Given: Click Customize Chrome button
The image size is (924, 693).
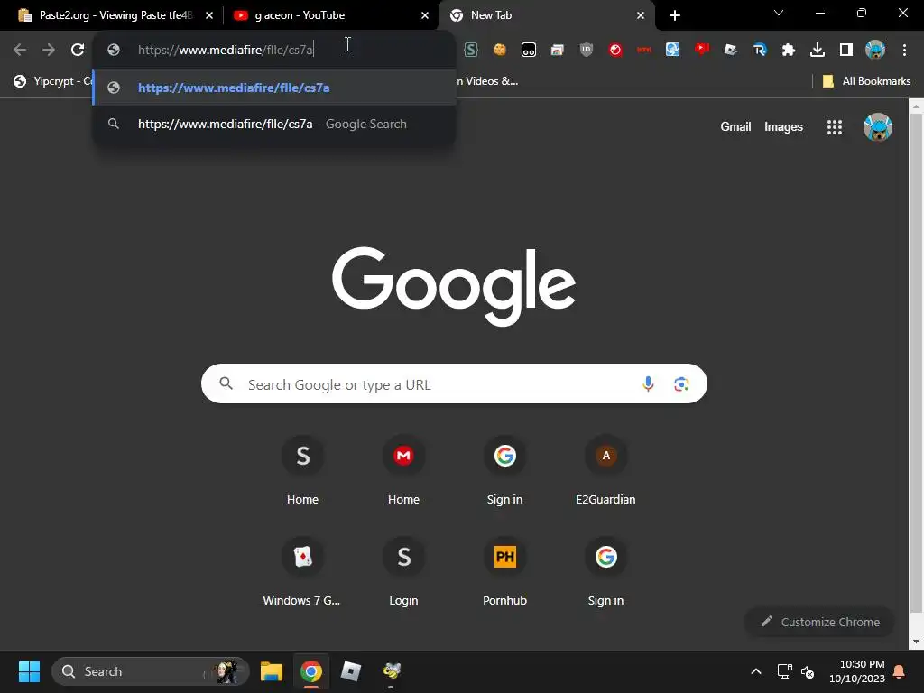Looking at the screenshot, I should [819, 622].
